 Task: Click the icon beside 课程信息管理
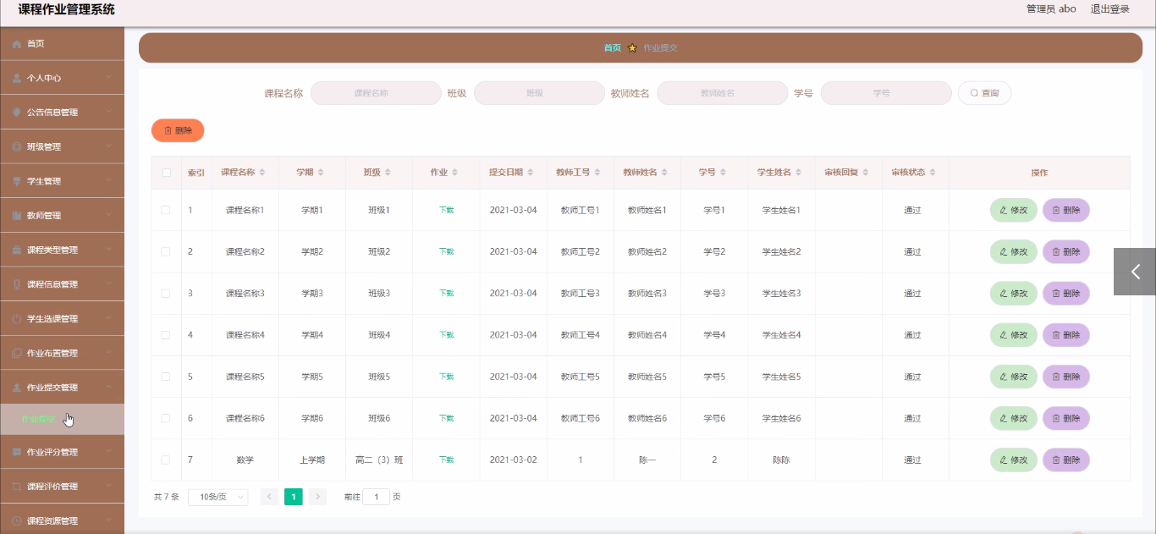pyautogui.click(x=17, y=284)
